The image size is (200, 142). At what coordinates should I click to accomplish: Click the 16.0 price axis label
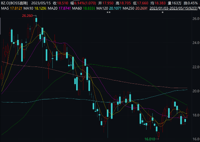pyautogui.click(x=196, y=139)
